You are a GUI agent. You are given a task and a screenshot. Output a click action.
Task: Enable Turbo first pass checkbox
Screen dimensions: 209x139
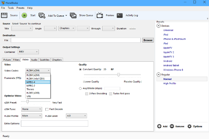pyautogui.click(x=110, y=94)
